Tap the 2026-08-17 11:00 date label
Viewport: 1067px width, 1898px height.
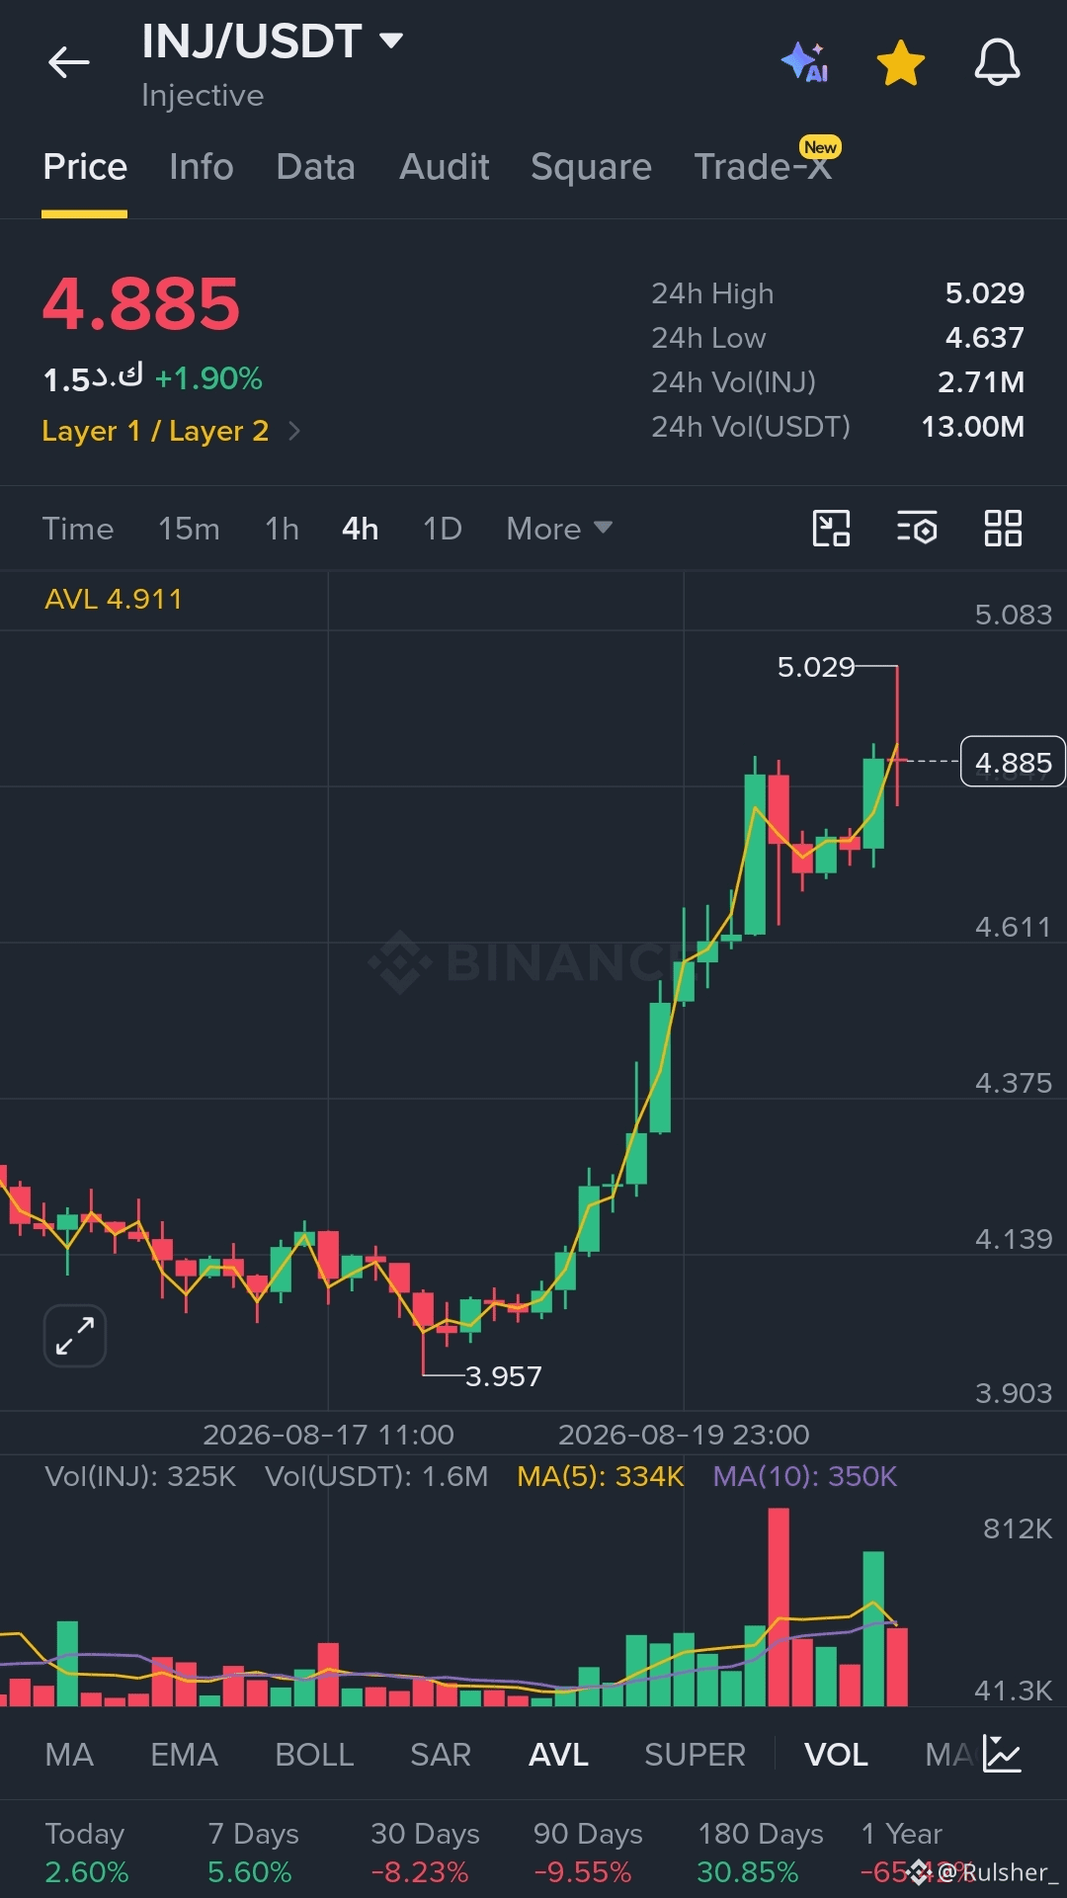[328, 1435]
